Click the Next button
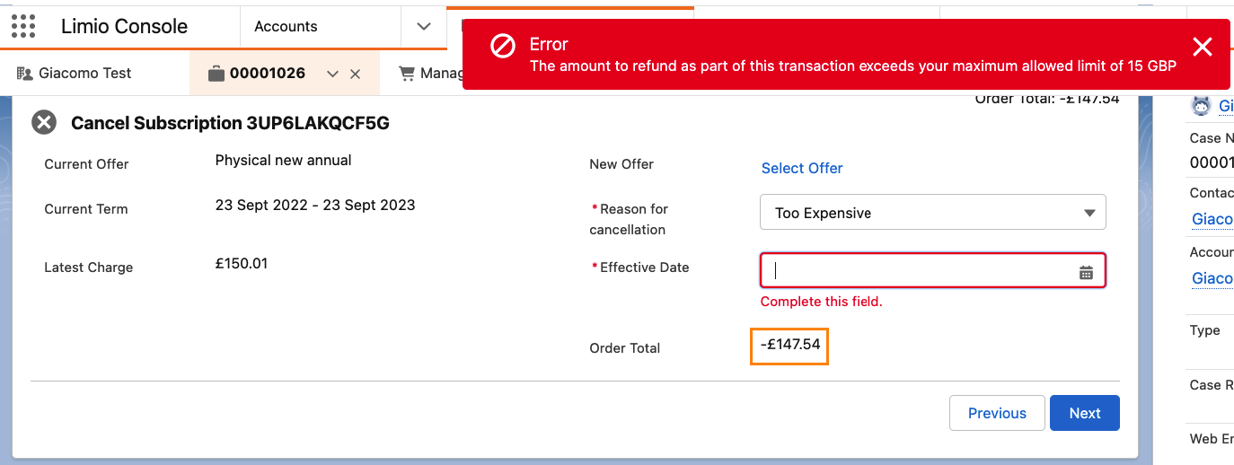 tap(1084, 413)
